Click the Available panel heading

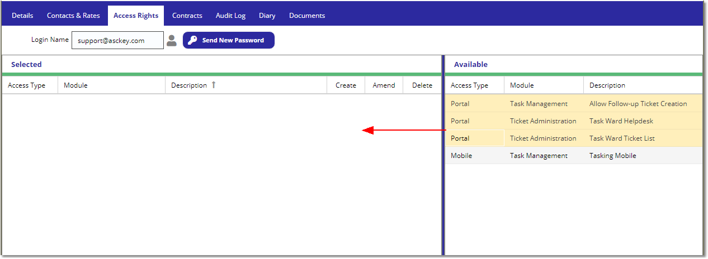click(471, 64)
